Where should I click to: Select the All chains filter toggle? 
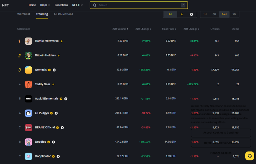[x=170, y=14]
